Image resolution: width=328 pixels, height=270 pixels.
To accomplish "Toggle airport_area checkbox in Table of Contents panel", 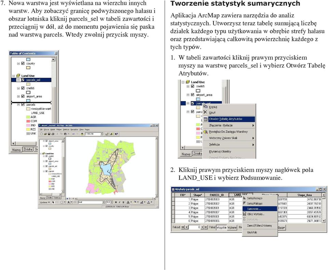I will click(x=23, y=96).
